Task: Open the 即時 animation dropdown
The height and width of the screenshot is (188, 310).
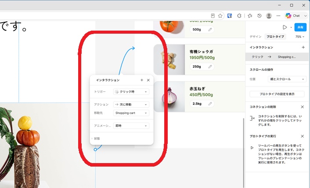Action: click(131, 126)
